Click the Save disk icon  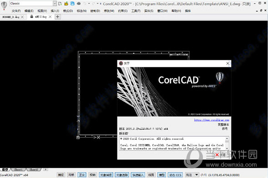72,4
